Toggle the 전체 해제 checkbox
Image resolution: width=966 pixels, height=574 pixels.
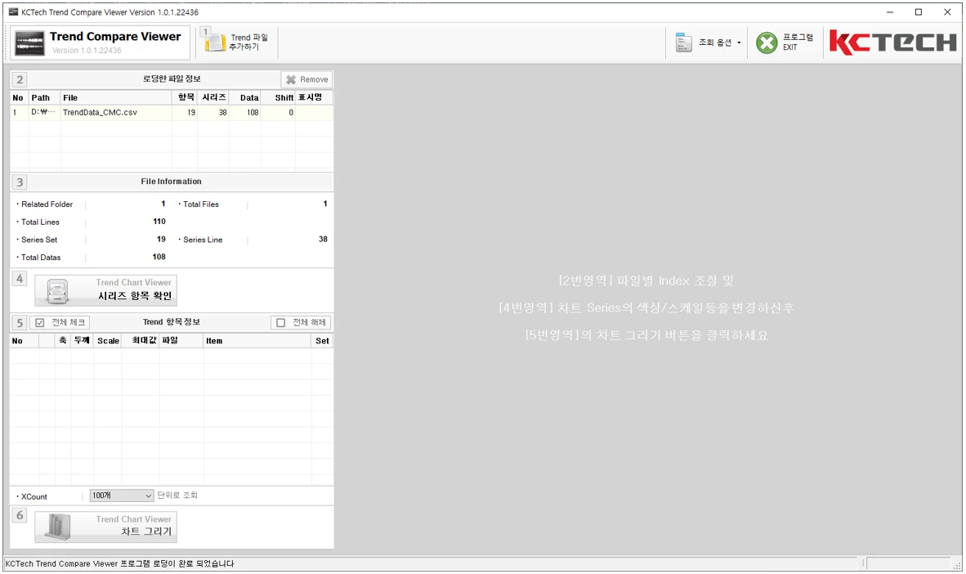pos(281,322)
